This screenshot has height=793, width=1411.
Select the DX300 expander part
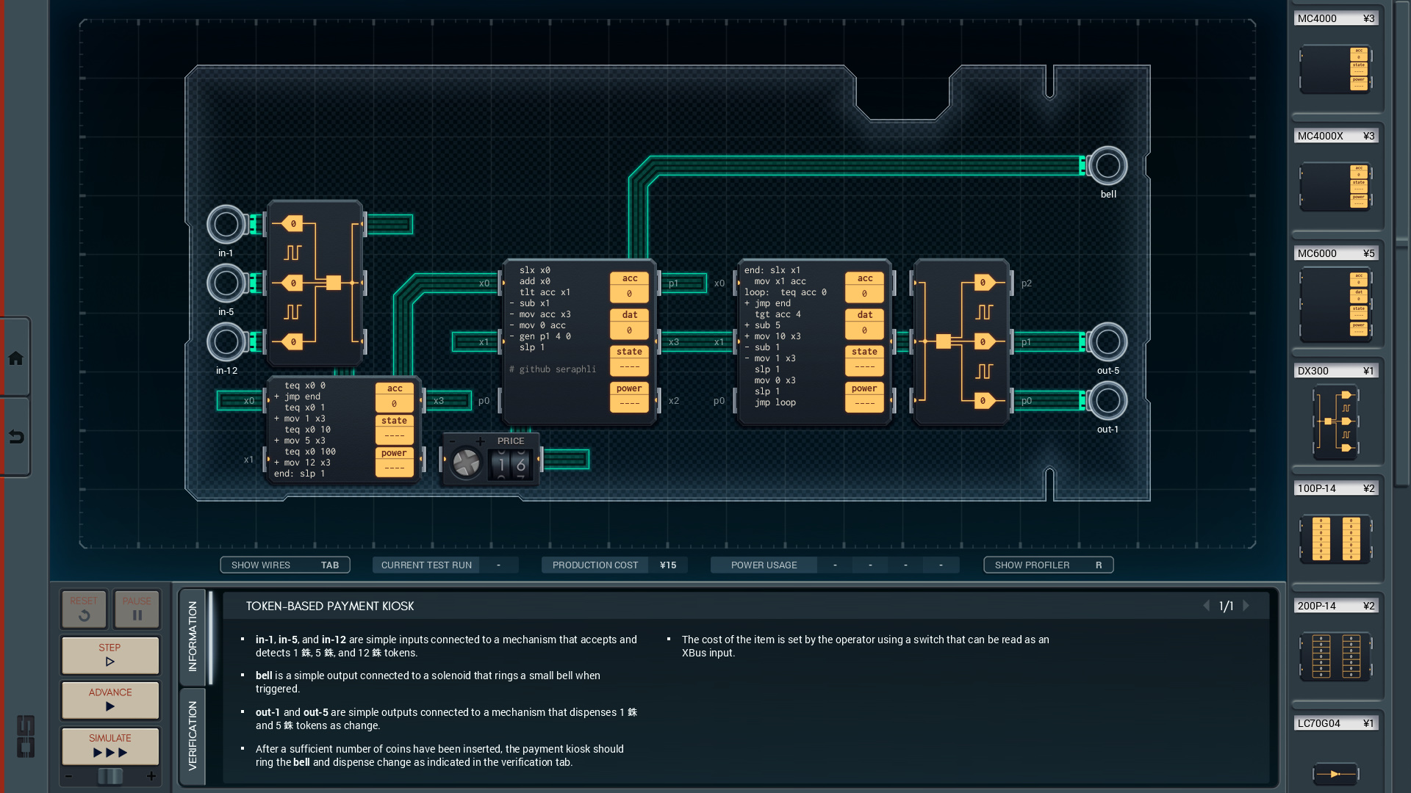[1335, 422]
